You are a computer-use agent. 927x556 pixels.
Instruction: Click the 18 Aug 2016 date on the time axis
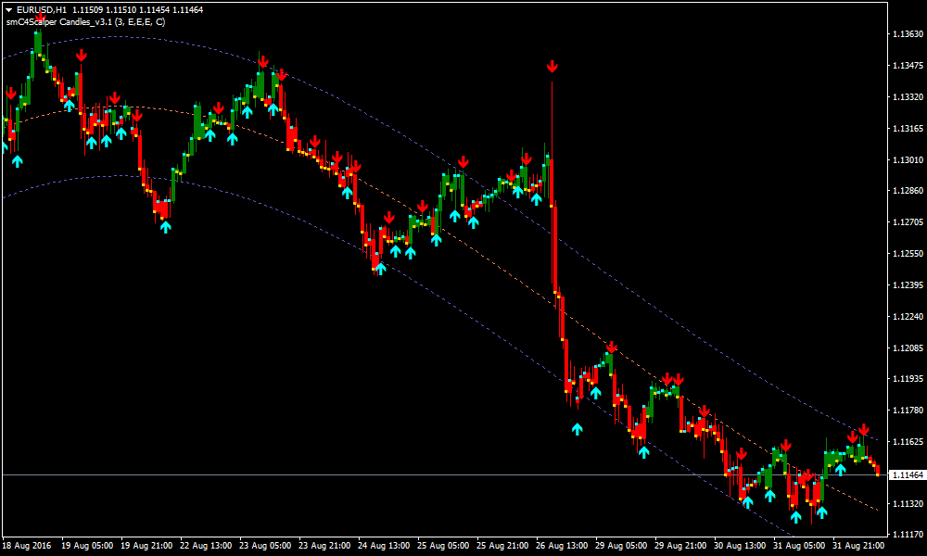[29, 546]
